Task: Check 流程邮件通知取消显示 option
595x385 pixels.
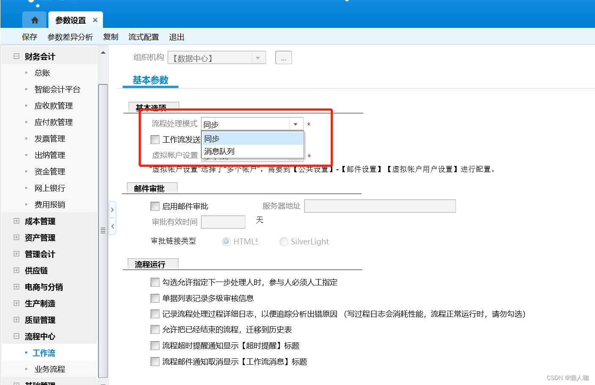Action: (x=155, y=361)
